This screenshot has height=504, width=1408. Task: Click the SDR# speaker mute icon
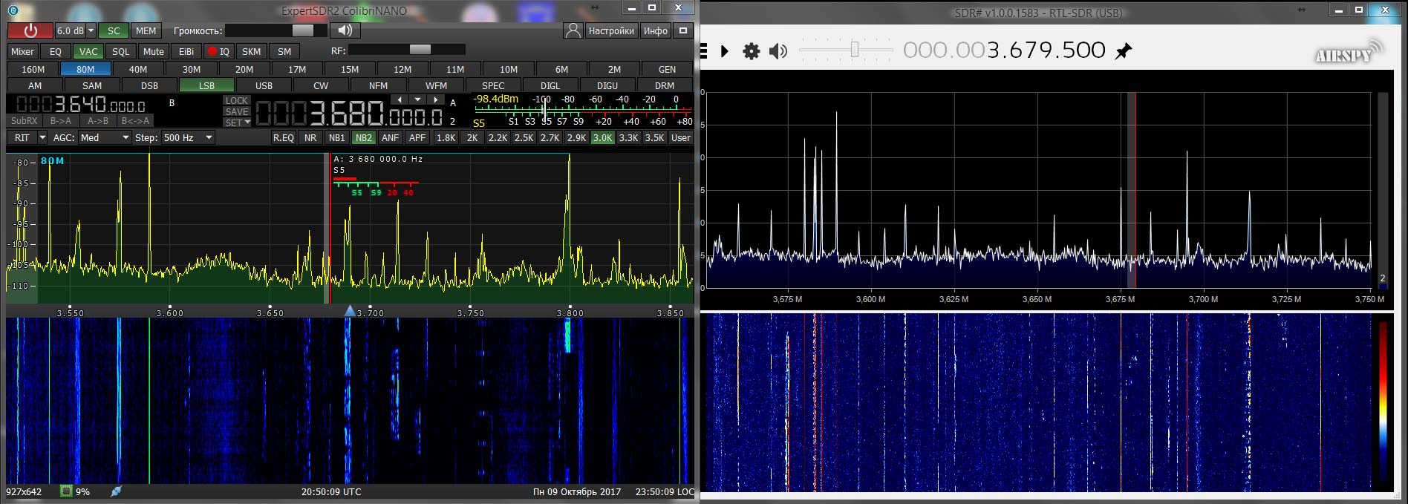coord(778,50)
